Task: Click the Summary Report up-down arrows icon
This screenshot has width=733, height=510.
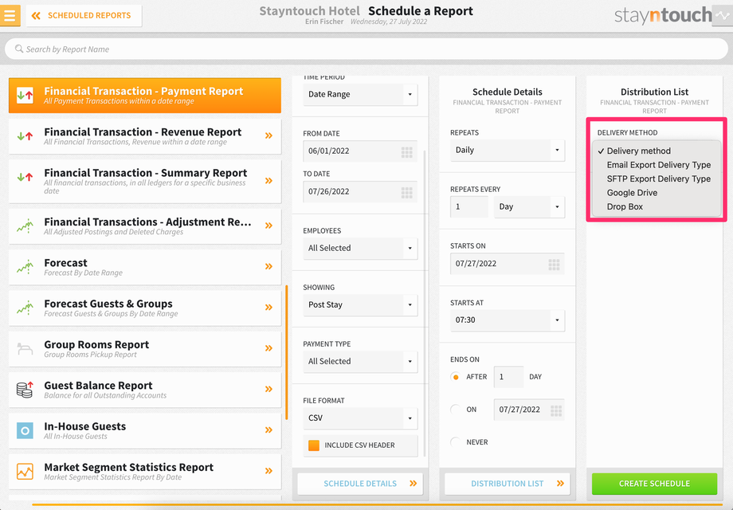Action: pyautogui.click(x=25, y=177)
